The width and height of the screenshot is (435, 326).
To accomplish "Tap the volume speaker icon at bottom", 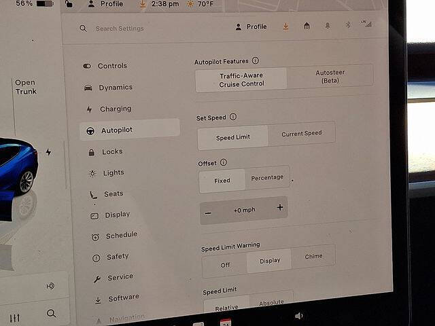I will (x=299, y=315).
